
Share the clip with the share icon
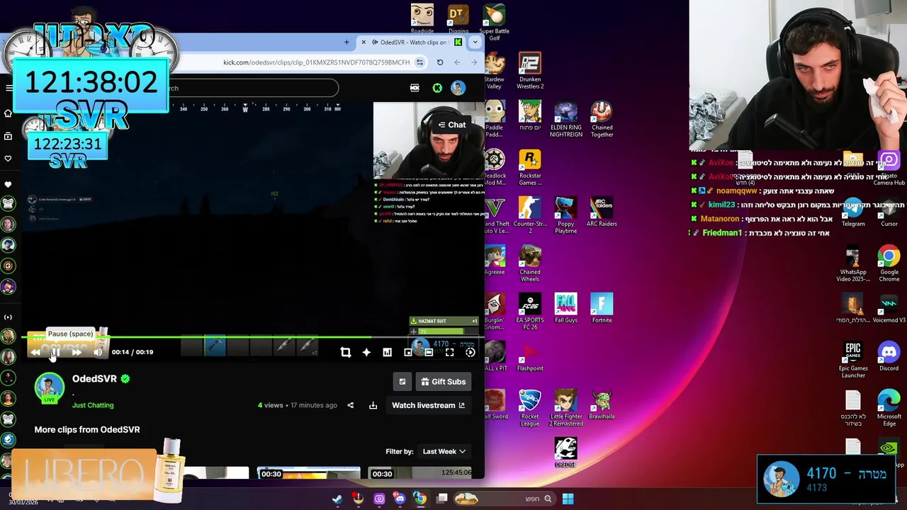350,405
